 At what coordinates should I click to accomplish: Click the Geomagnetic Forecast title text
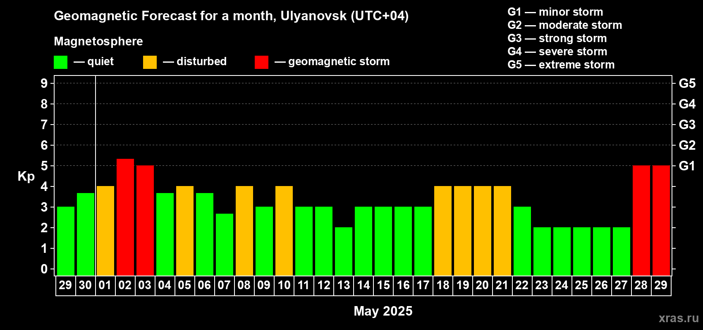point(231,16)
